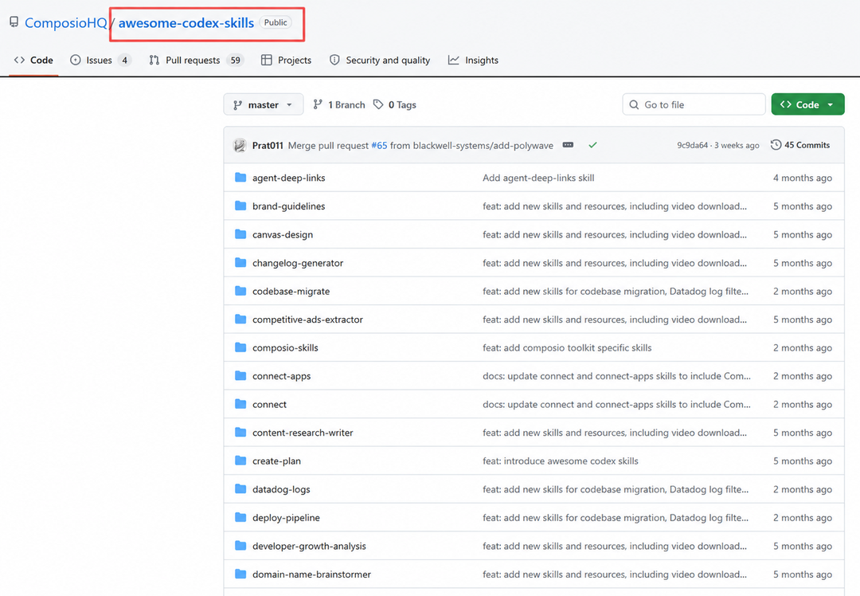Open commit 'feat: introduce awesome codex skills'

[561, 461]
